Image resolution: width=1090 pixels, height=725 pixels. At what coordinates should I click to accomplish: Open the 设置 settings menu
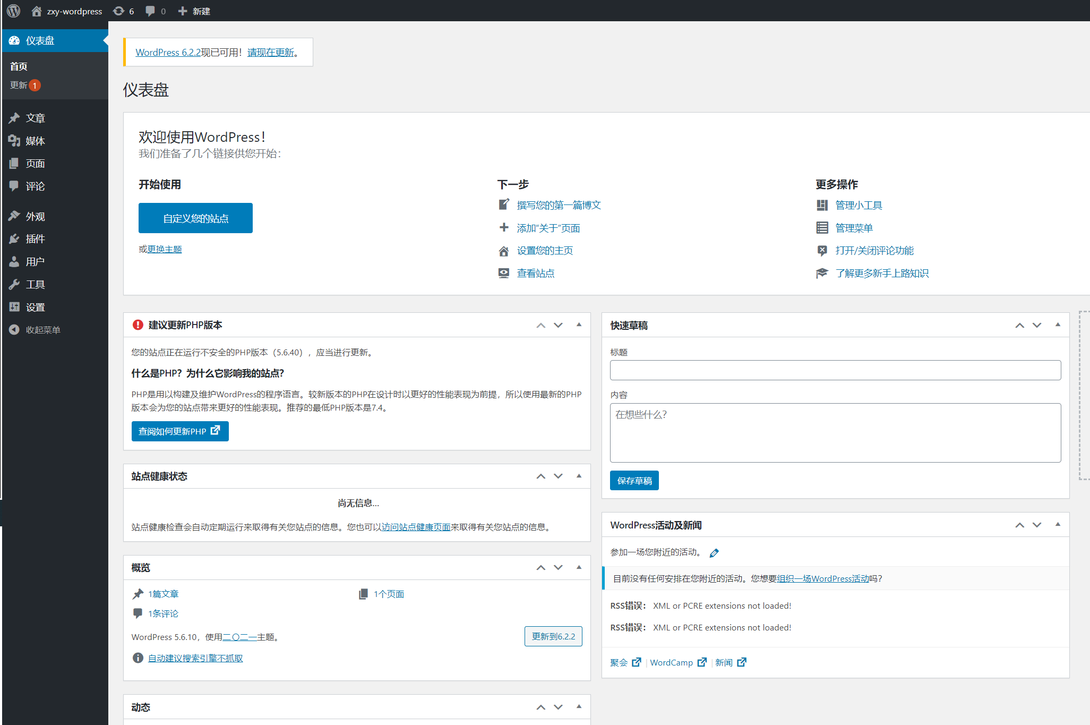click(x=35, y=307)
